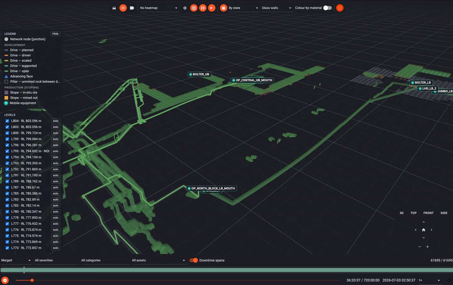
Task: Uncheck the L800 level checkbox
Action: point(7,133)
